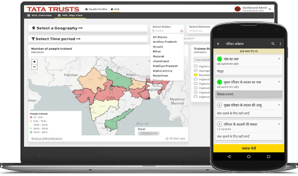The image size is (298, 176).
Task: Click the Saathi Profile home icon
Action: pyautogui.click(x=86, y=9)
